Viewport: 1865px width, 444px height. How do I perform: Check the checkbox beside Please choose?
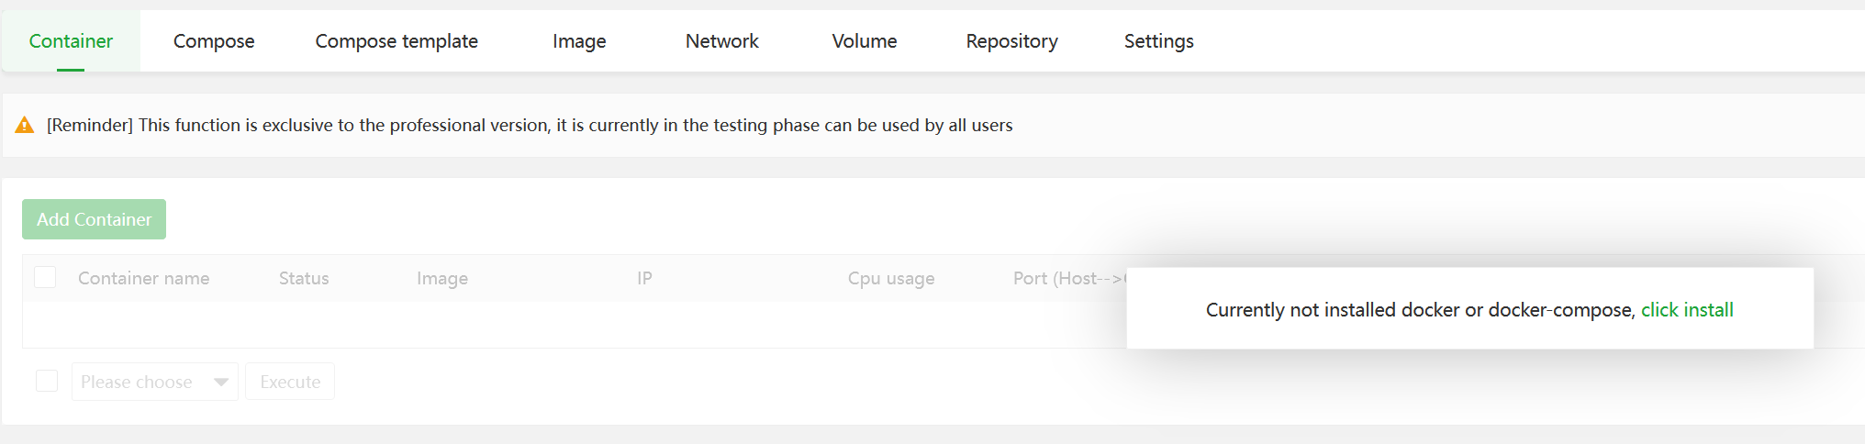click(47, 381)
